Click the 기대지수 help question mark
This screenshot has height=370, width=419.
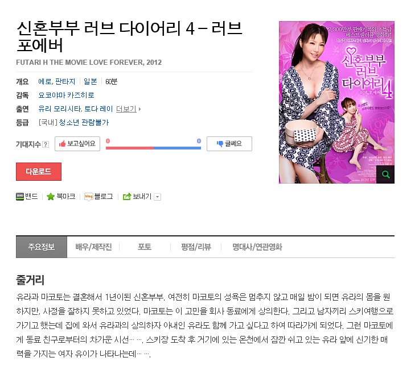[x=46, y=144]
